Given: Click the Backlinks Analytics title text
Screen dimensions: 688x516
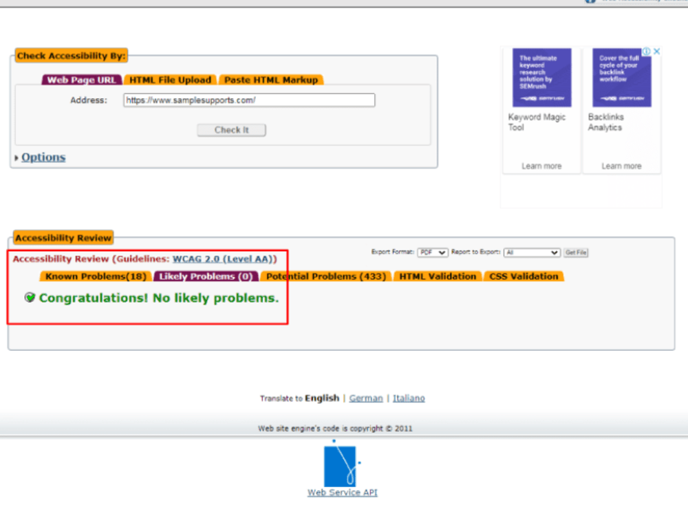Looking at the screenshot, I should (605, 122).
